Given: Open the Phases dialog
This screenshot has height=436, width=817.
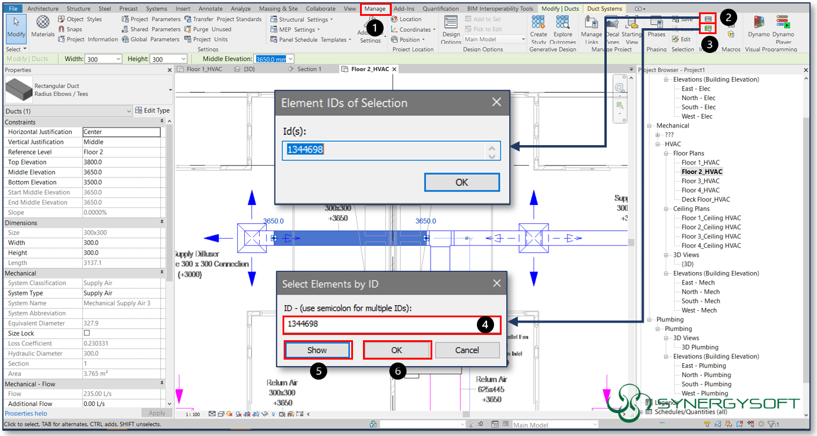Looking at the screenshot, I should 656,26.
